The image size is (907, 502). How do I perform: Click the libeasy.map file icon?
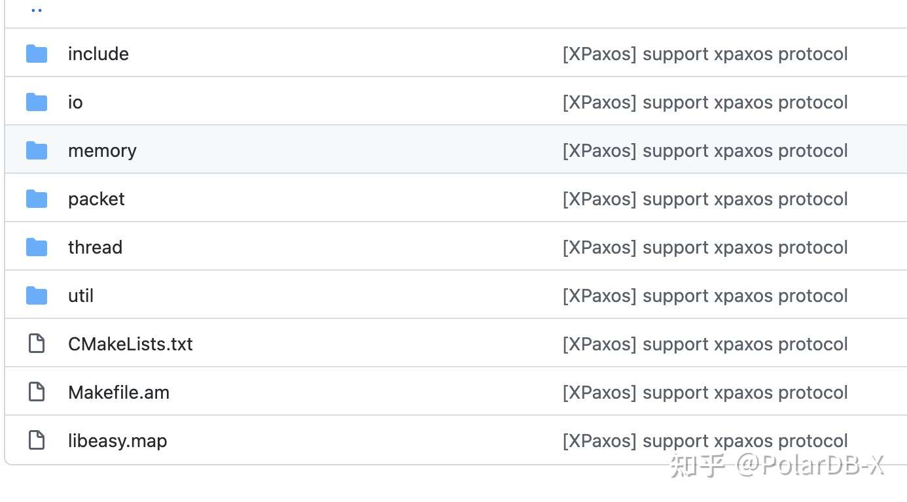click(x=37, y=440)
